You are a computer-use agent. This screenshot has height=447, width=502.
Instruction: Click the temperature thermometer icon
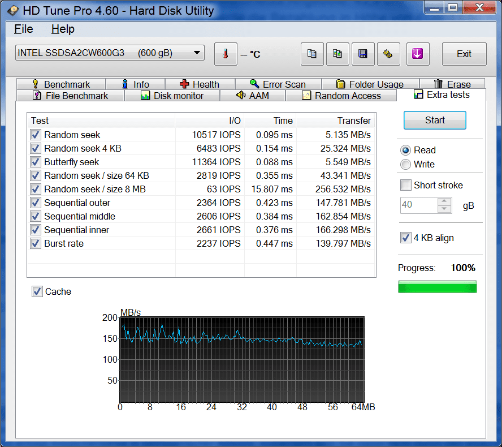click(226, 54)
